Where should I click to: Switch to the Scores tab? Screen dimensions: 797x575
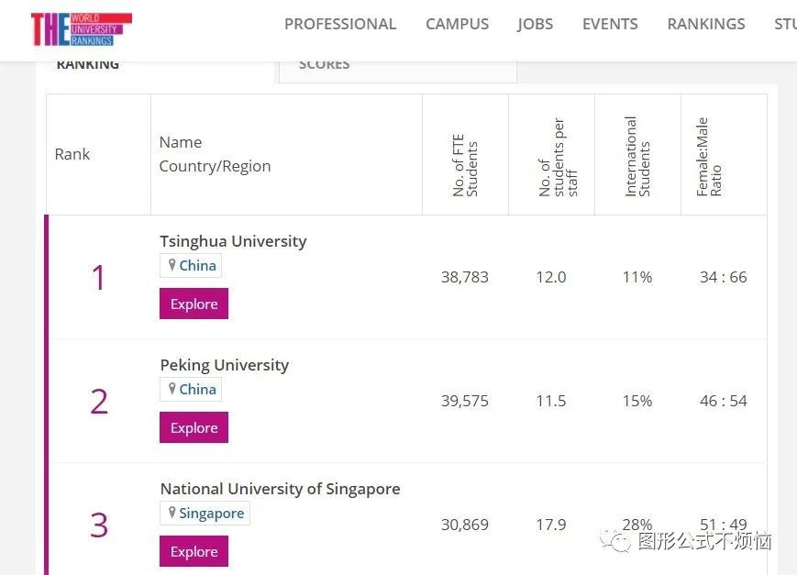(x=324, y=65)
